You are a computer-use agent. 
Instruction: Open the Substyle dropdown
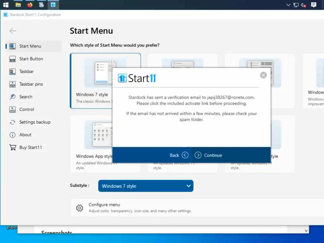[146, 186]
